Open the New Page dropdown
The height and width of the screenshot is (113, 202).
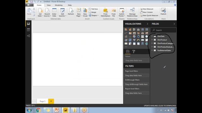coord(79,12)
